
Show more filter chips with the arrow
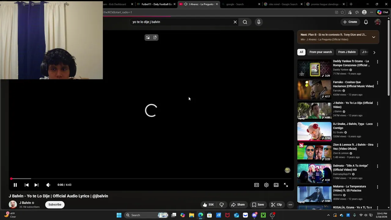pos(374,52)
